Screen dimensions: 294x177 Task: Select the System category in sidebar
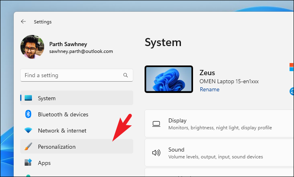(77, 98)
